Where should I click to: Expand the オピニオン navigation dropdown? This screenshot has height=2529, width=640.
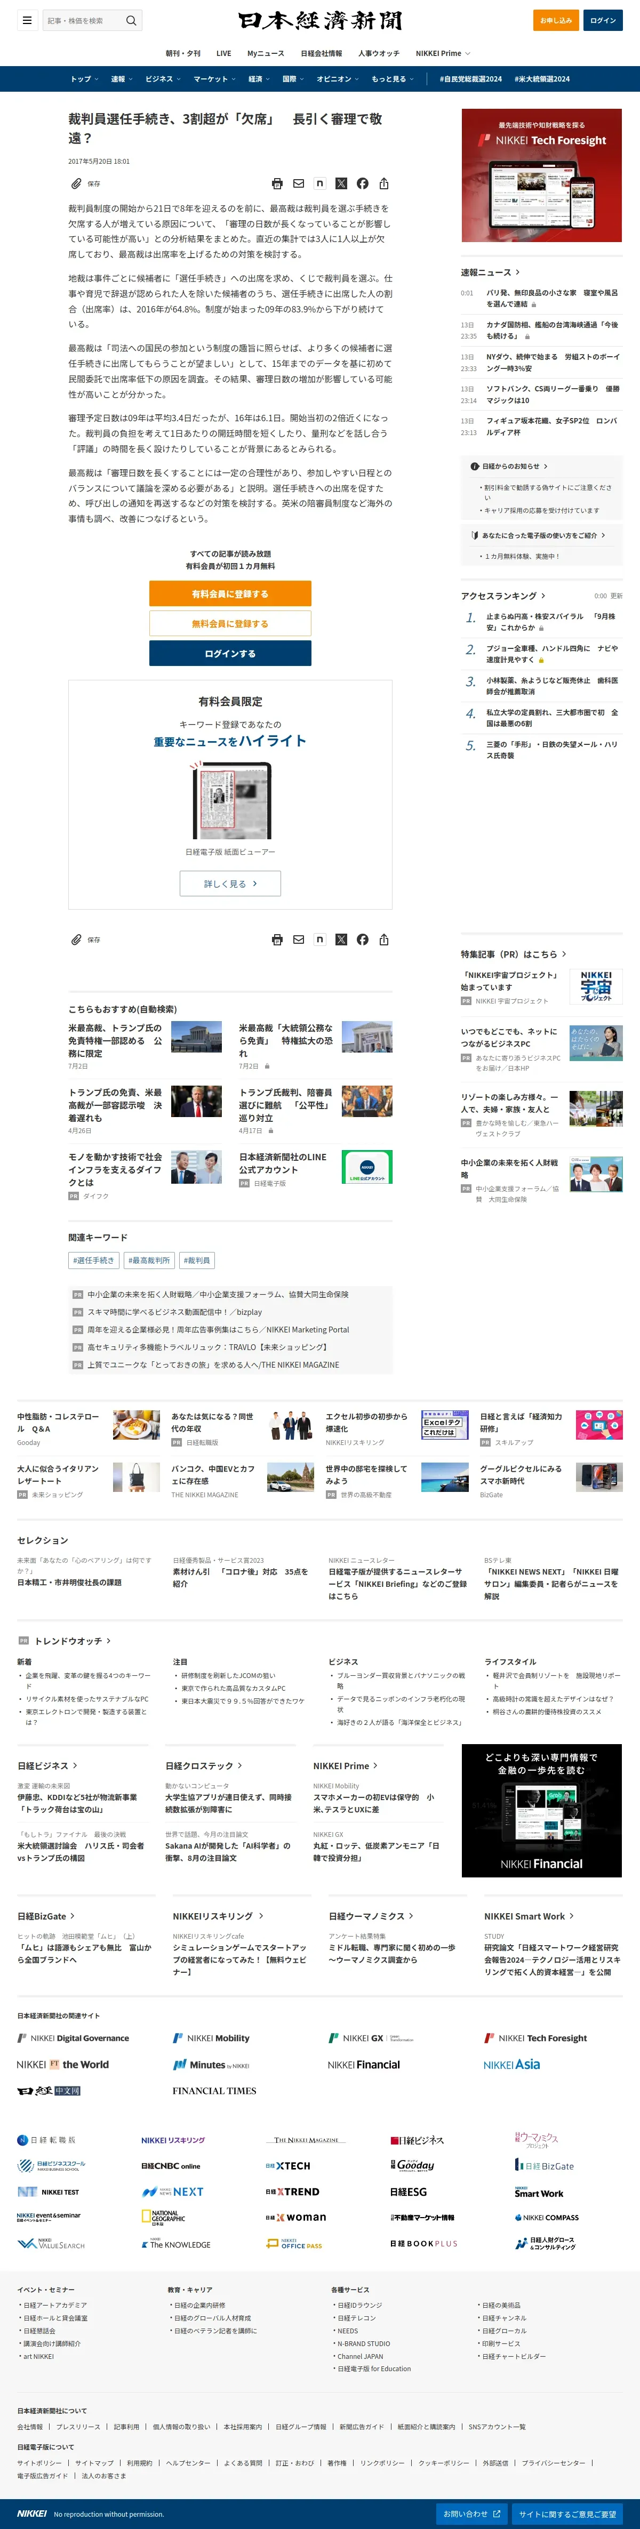338,78
